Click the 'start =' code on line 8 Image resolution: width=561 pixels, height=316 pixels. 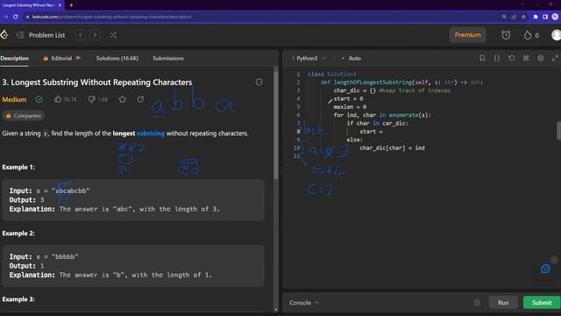click(371, 132)
